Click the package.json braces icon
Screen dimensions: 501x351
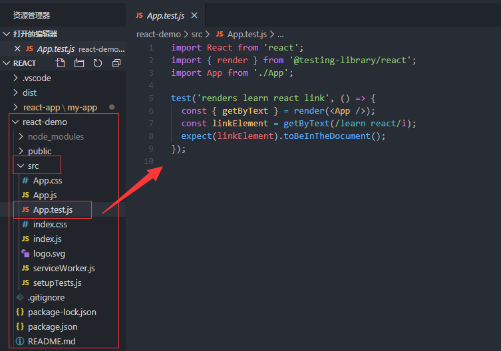(20, 326)
